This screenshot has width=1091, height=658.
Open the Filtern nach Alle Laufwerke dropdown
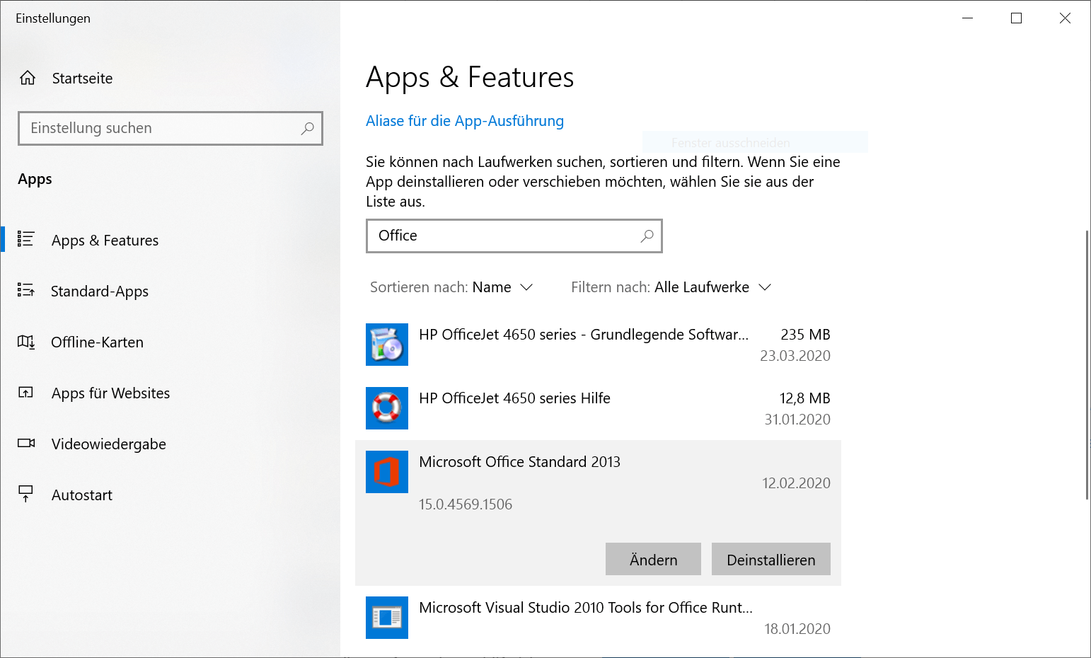[671, 287]
